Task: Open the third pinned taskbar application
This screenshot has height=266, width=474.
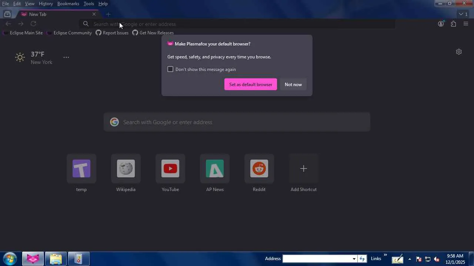Action: 79,259
